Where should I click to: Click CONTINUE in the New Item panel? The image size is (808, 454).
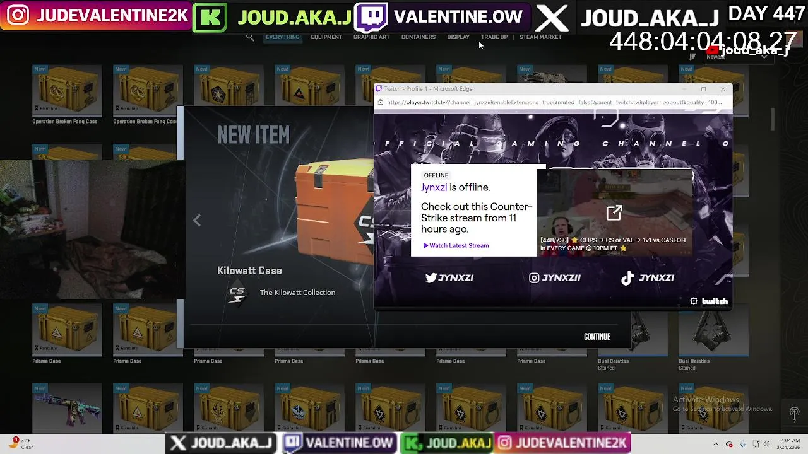coord(597,337)
